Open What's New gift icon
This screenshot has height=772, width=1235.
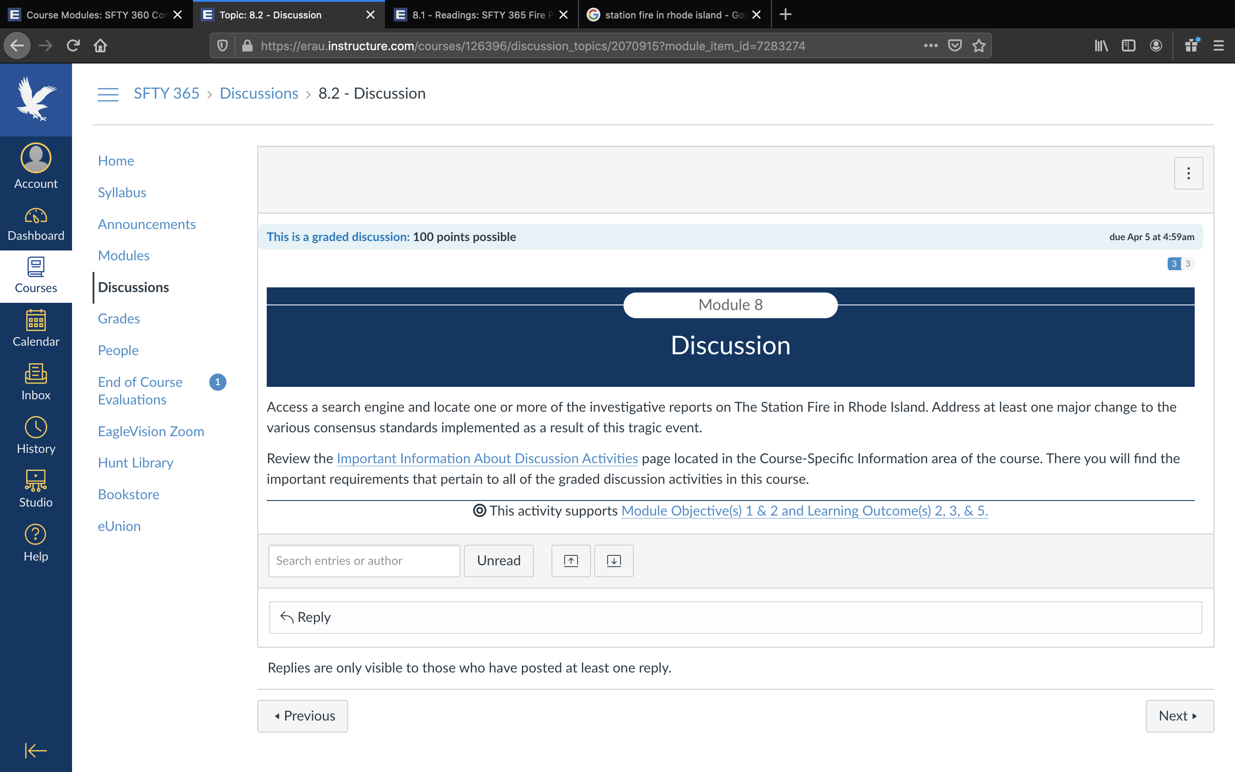(1192, 45)
